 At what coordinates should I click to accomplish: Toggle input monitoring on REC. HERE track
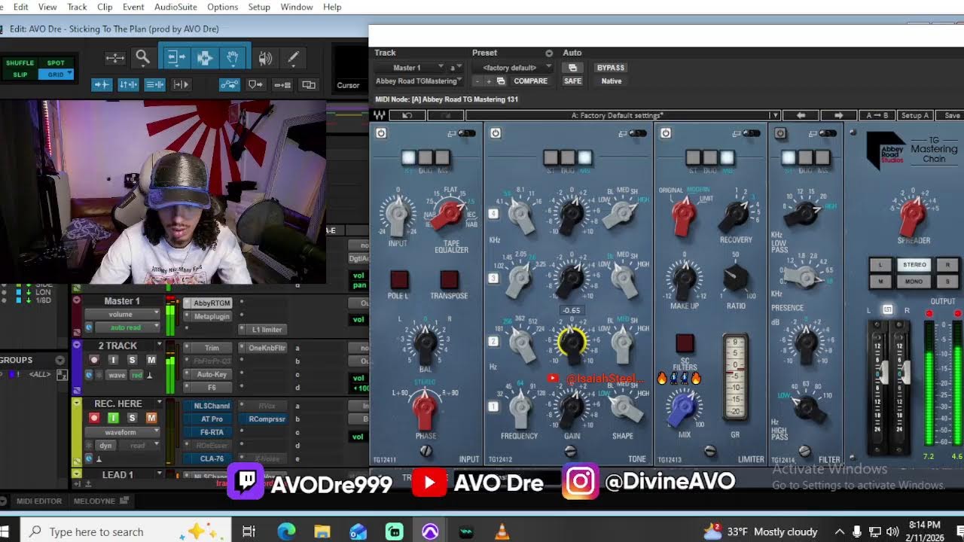[113, 418]
